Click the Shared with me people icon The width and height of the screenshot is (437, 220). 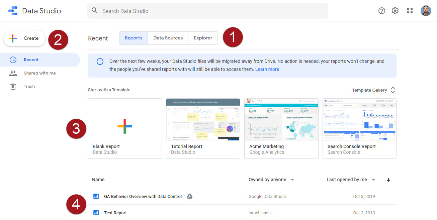[x=13, y=73]
